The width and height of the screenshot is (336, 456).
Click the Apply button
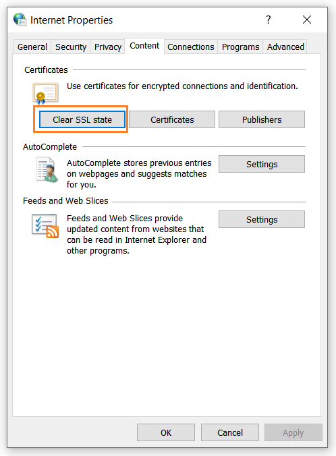pyautogui.click(x=293, y=432)
